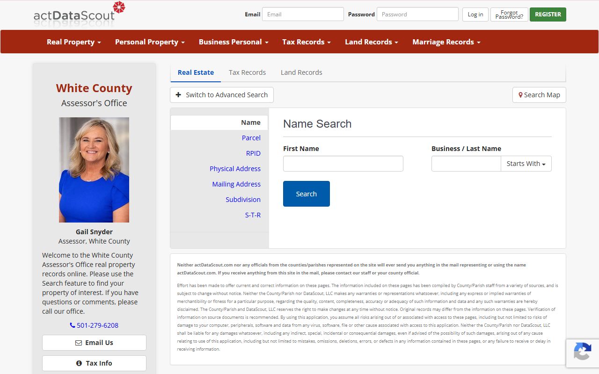Choose the RPID search type
This screenshot has width=599, height=374.
pos(253,153)
